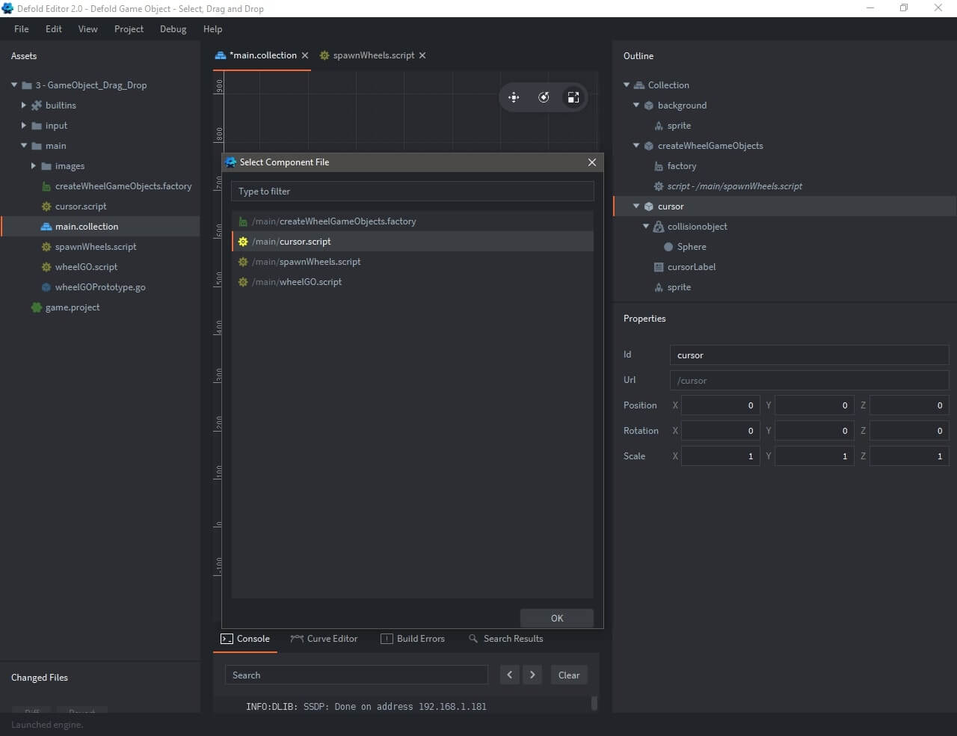Viewport: 957px width, 736px height.
Task: Click the collisionobject icon in Outline
Action: (x=659, y=227)
